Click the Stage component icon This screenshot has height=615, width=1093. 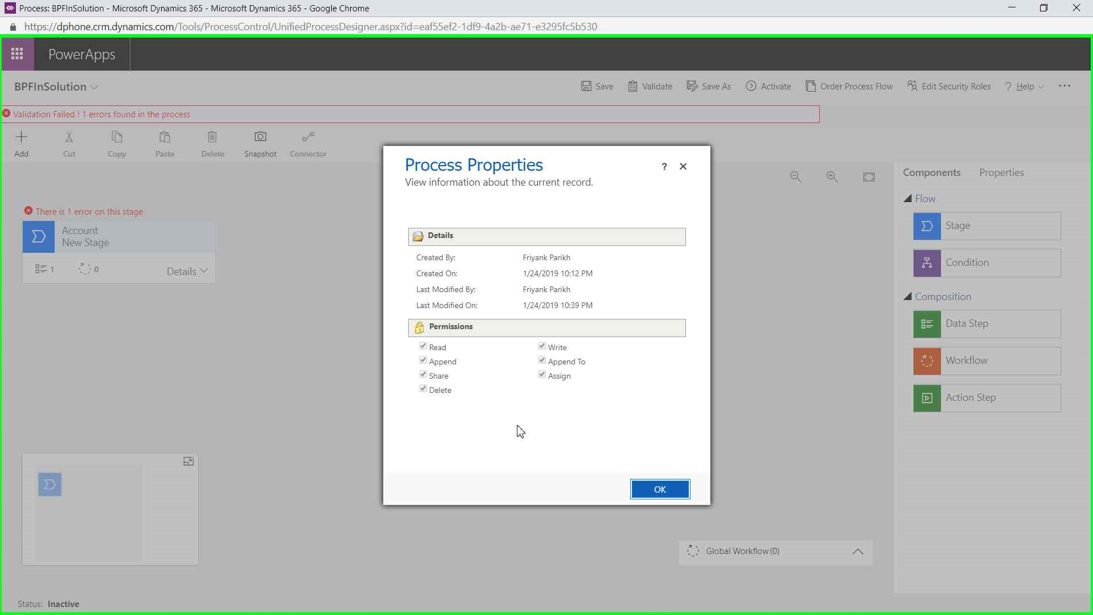pyautogui.click(x=927, y=226)
